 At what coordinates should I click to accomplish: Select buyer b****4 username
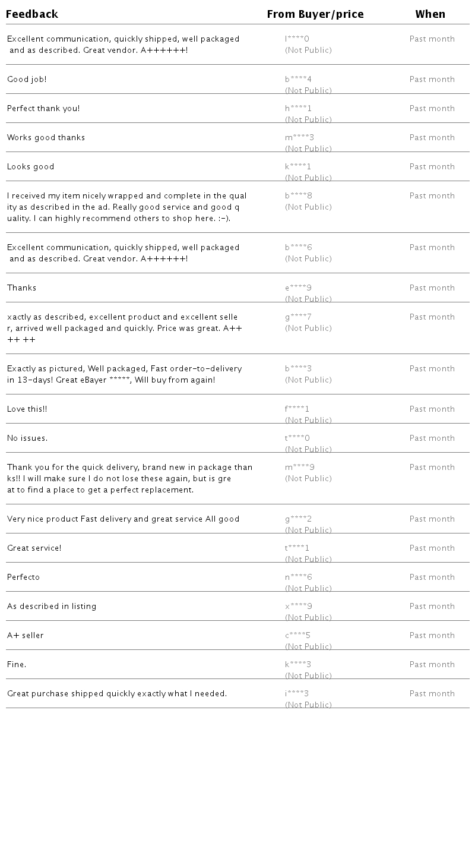point(298,80)
